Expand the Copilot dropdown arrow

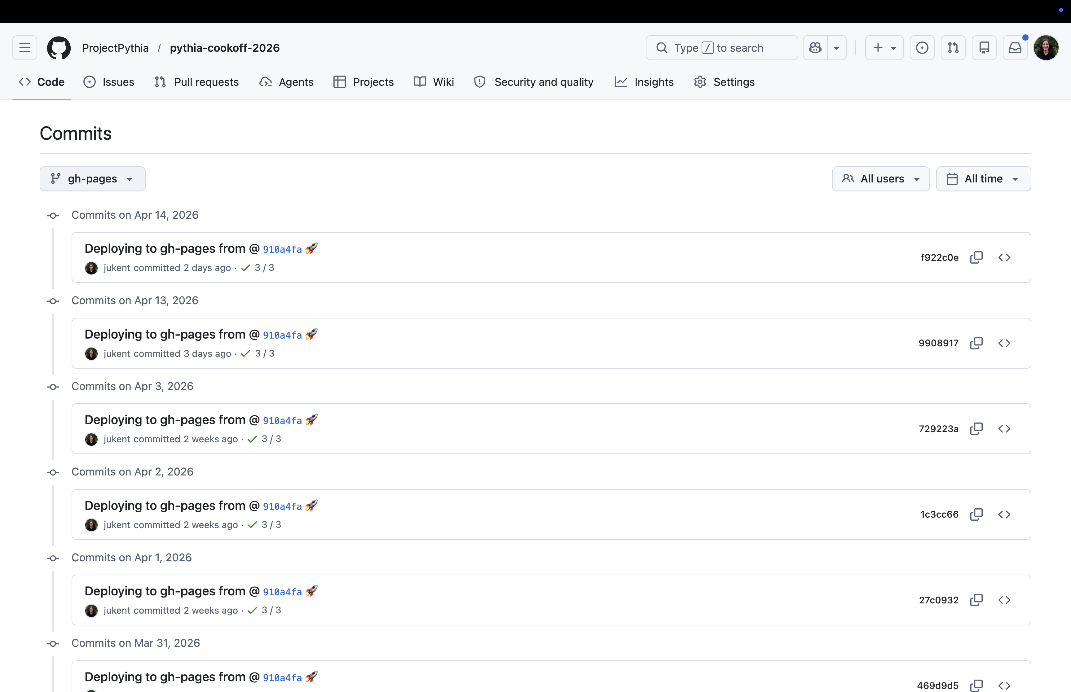point(837,48)
